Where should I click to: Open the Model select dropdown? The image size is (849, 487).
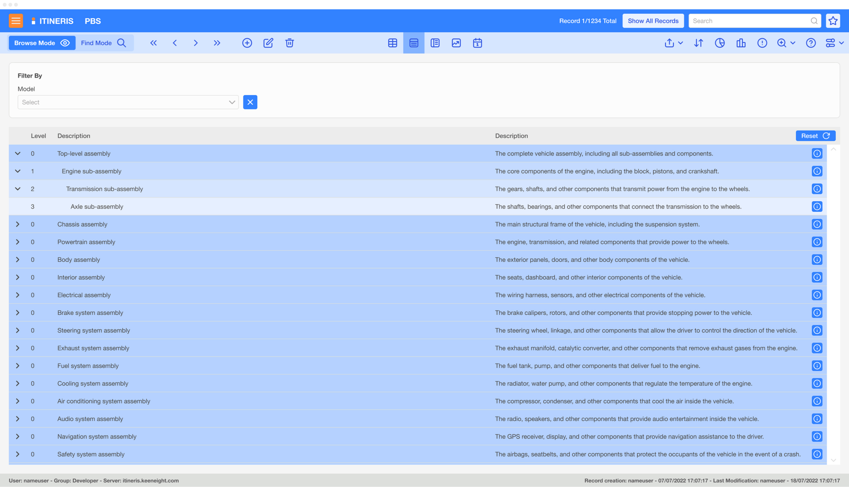(128, 102)
